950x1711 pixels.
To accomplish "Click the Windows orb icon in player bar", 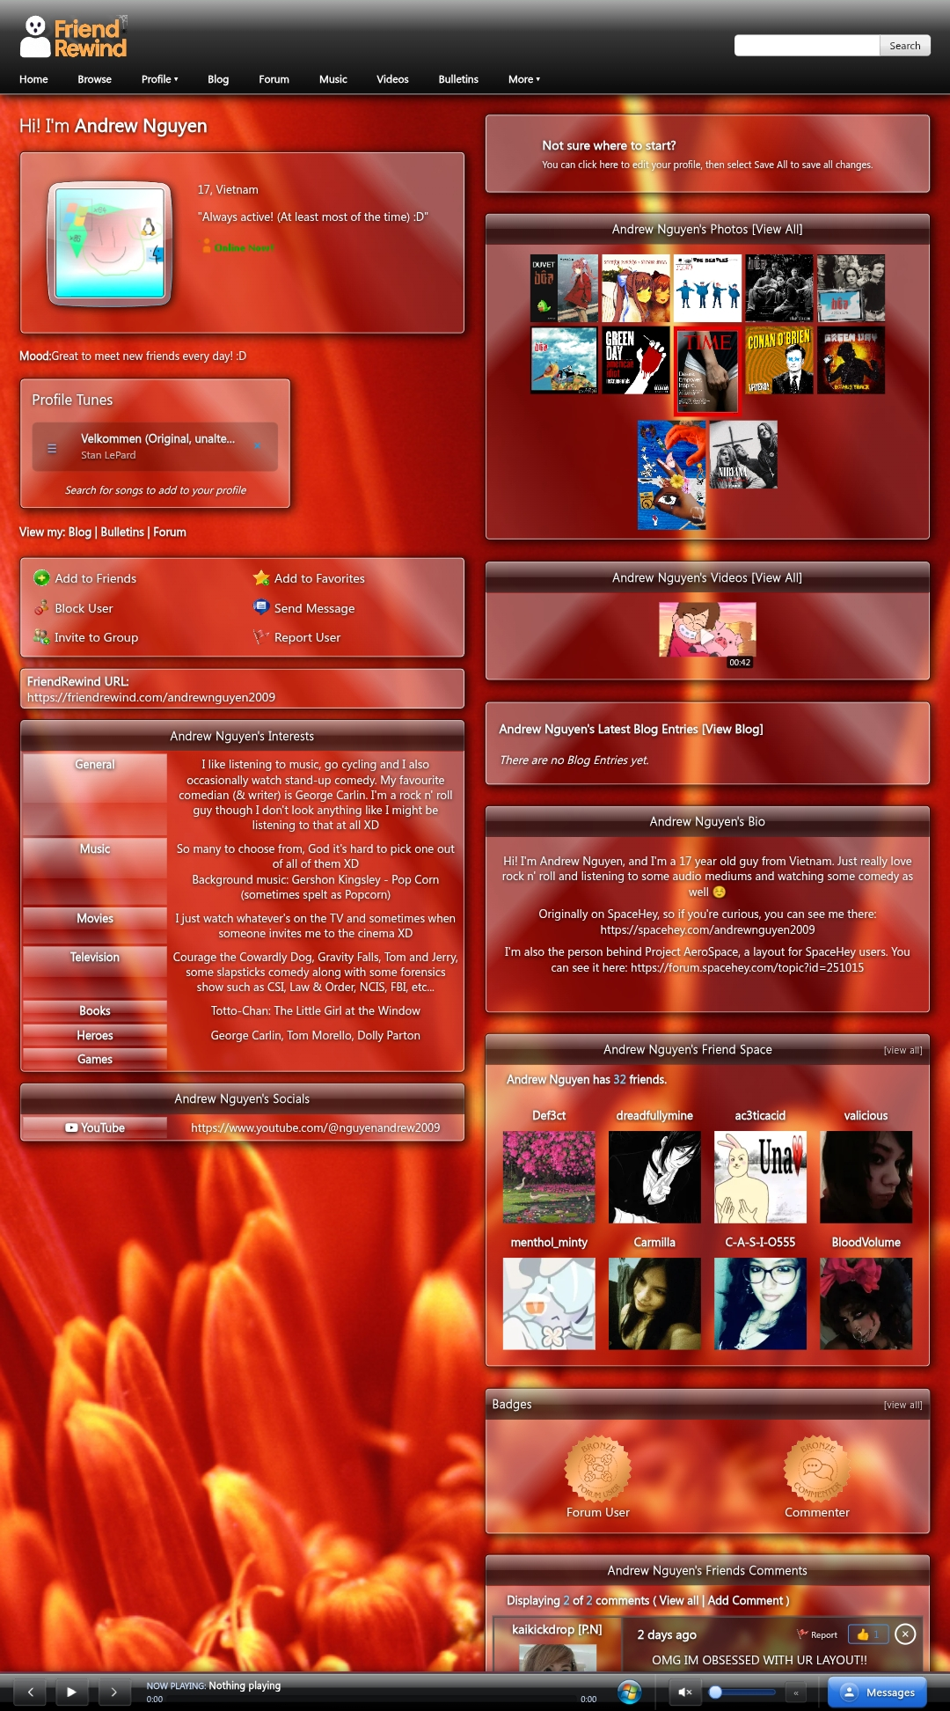I will click(629, 1692).
